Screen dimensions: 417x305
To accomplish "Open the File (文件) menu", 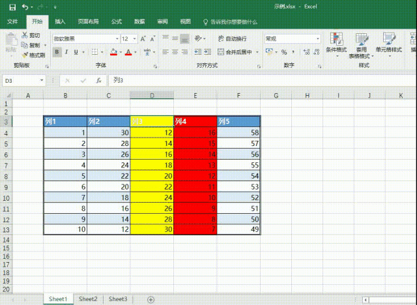I will tap(12, 22).
